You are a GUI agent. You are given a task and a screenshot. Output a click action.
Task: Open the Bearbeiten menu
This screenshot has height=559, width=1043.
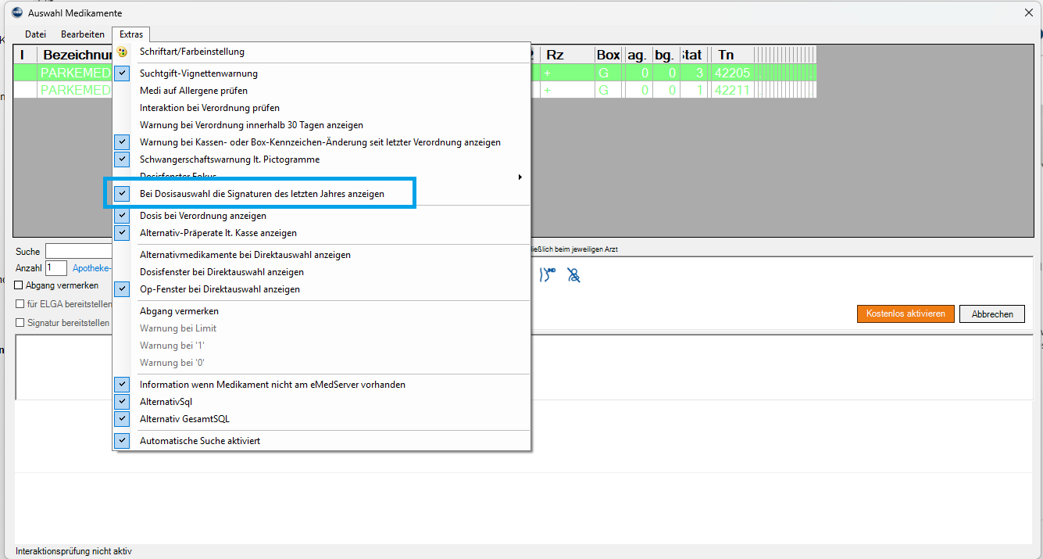pos(83,34)
